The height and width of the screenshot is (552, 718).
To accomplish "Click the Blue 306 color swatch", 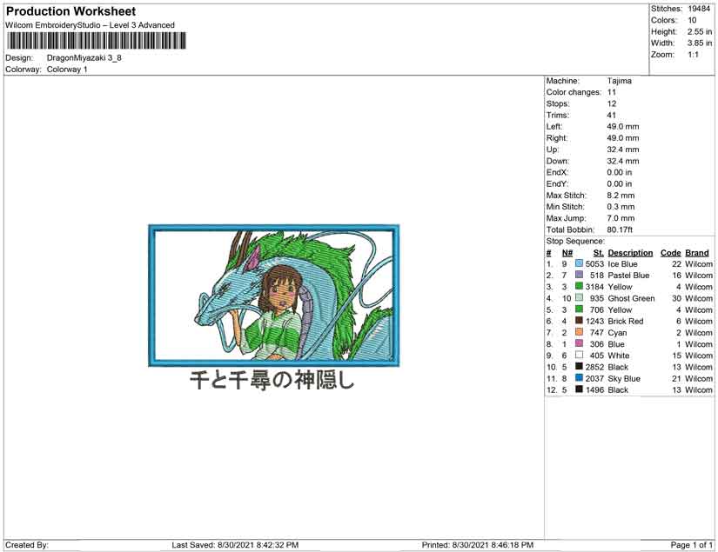I will 579,344.
